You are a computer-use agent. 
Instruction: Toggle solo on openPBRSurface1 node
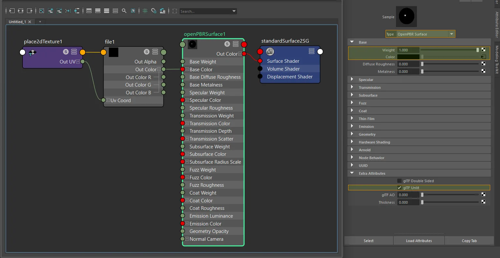[x=227, y=44]
